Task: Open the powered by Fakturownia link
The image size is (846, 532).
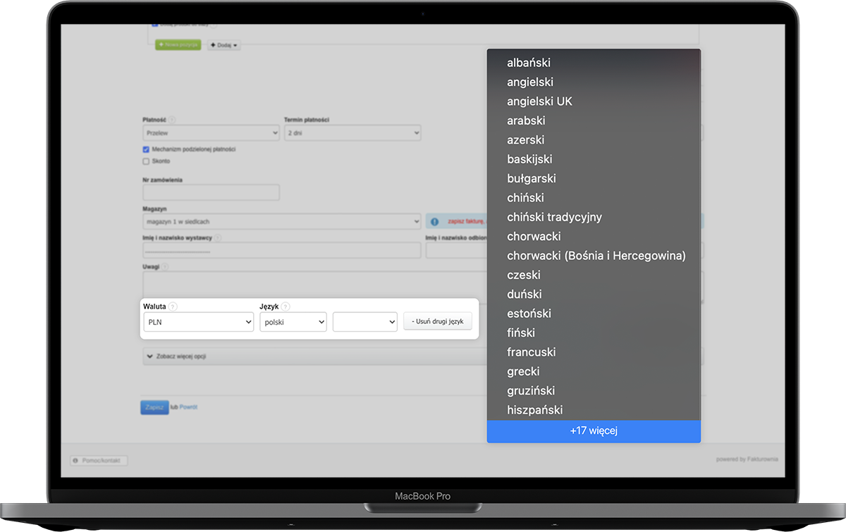Action: [x=747, y=459]
